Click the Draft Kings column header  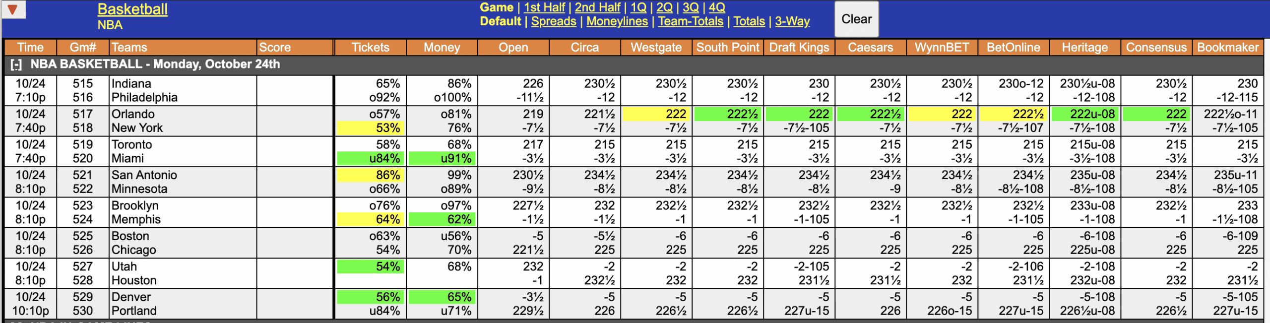point(799,47)
